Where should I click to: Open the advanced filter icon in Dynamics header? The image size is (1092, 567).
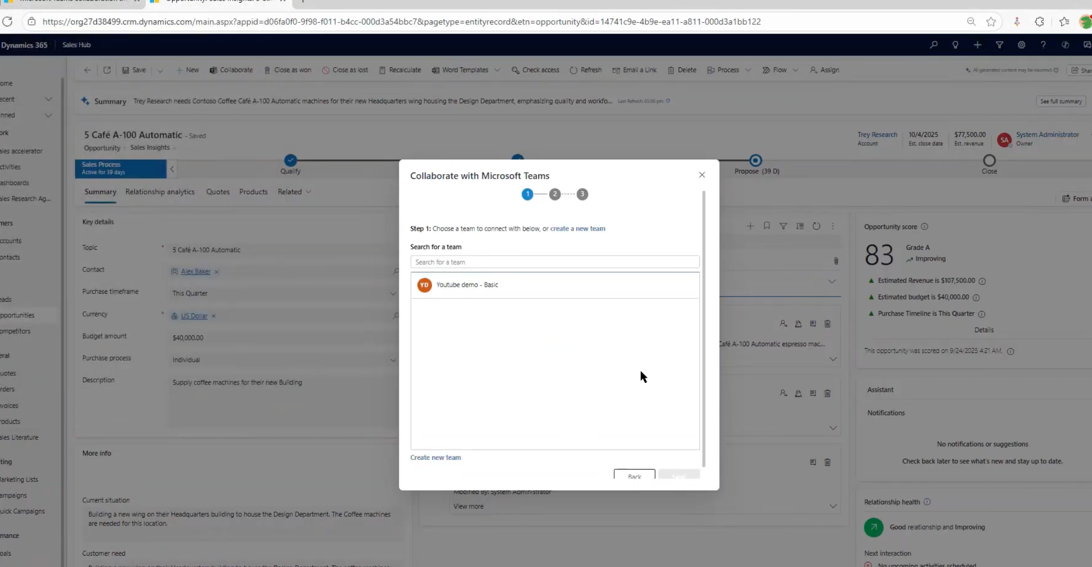click(999, 45)
